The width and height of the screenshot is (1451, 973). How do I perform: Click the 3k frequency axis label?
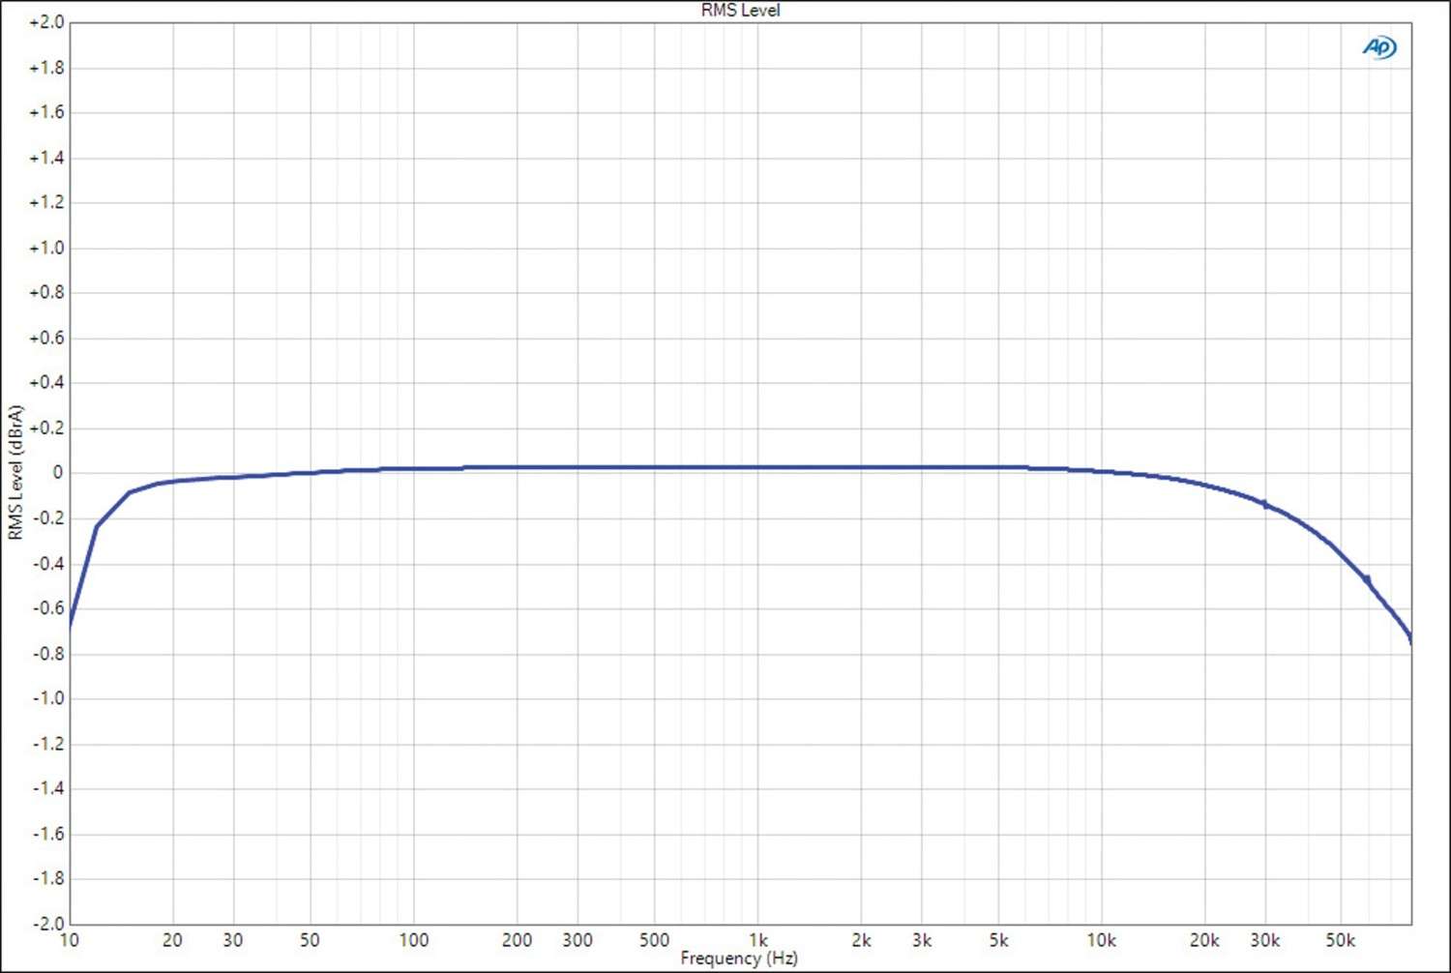(922, 940)
